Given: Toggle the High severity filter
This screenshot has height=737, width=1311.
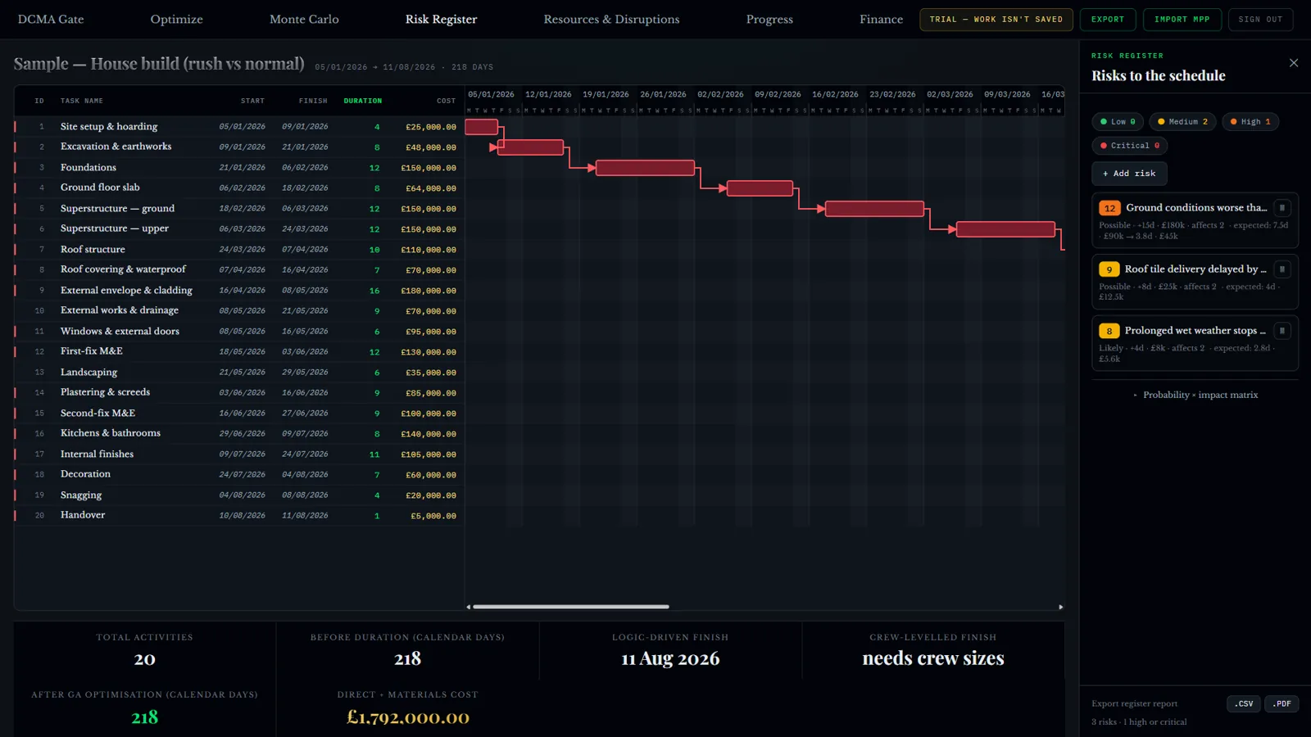Looking at the screenshot, I should click(x=1250, y=122).
